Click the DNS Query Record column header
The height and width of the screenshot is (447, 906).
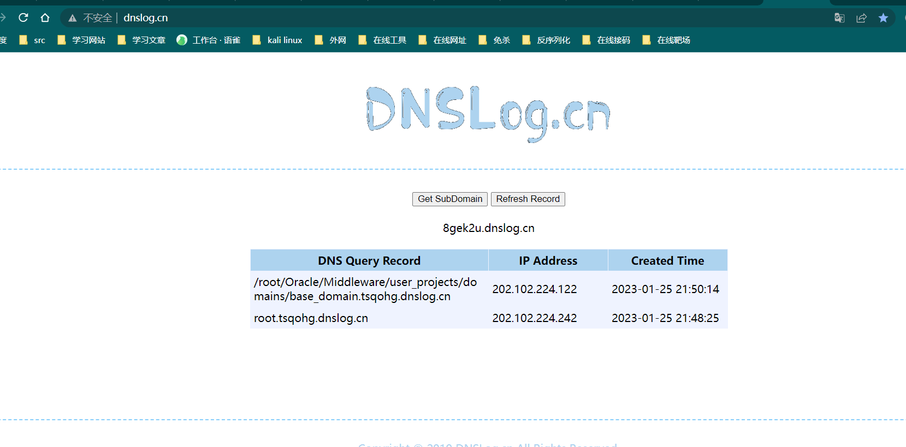pos(369,261)
